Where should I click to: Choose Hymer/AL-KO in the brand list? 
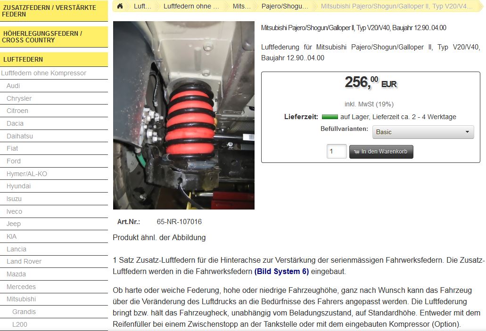point(27,174)
